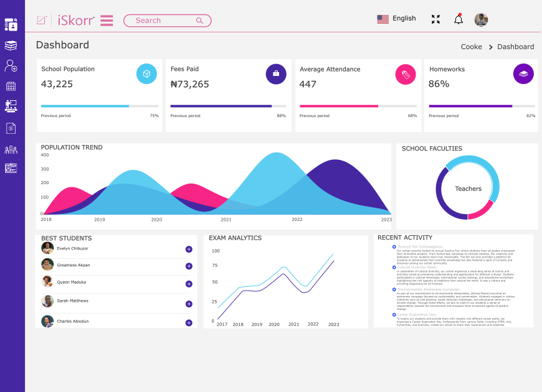Click the ID card icon in sidebar
The height and width of the screenshot is (392, 542).
pos(11,168)
